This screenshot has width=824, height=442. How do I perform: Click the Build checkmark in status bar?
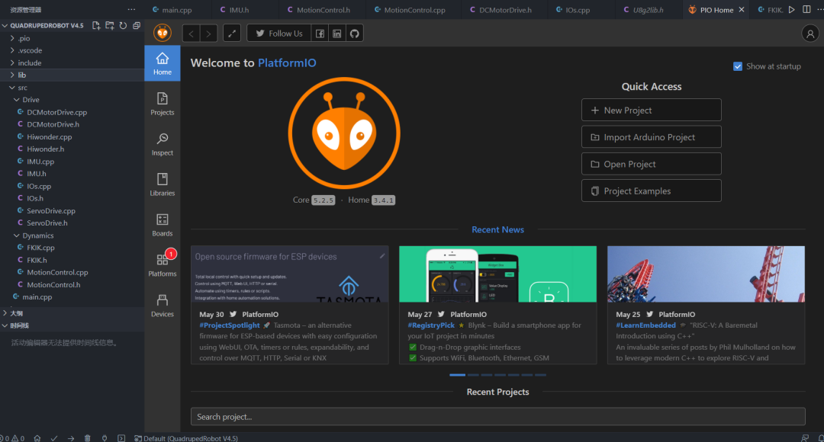pyautogui.click(x=54, y=437)
